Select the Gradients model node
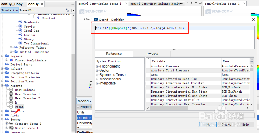Image resolution: width=259 pixels, height=133 pixels. tap(31, 22)
